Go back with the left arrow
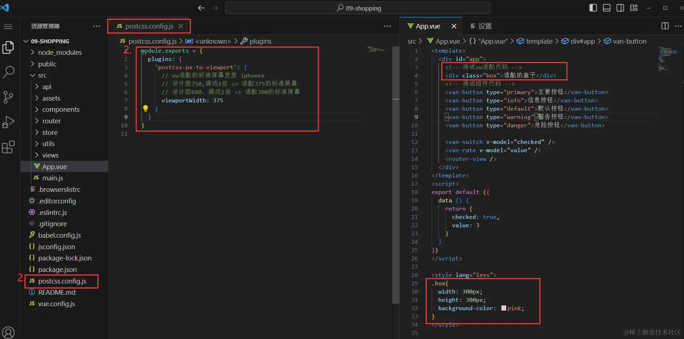This screenshot has width=684, height=339. pyautogui.click(x=201, y=8)
